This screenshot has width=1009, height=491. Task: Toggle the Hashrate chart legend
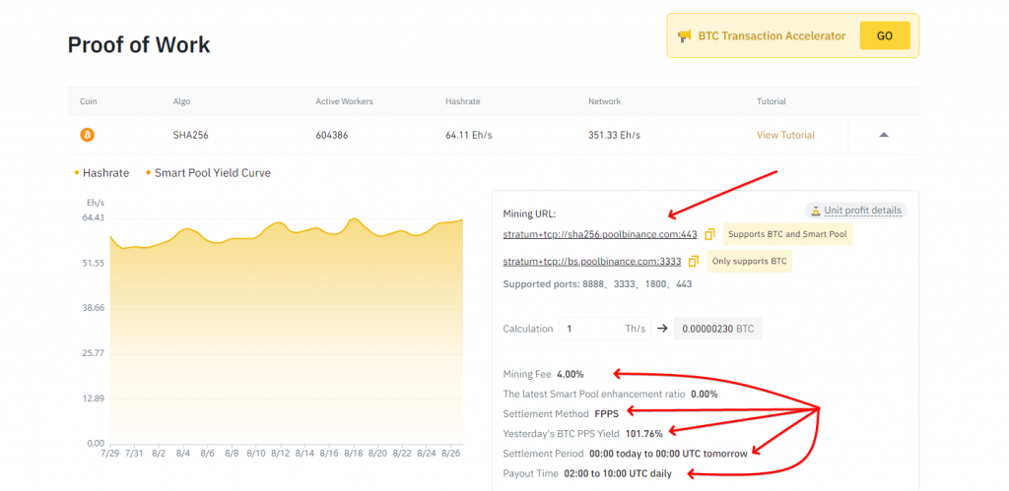(101, 173)
